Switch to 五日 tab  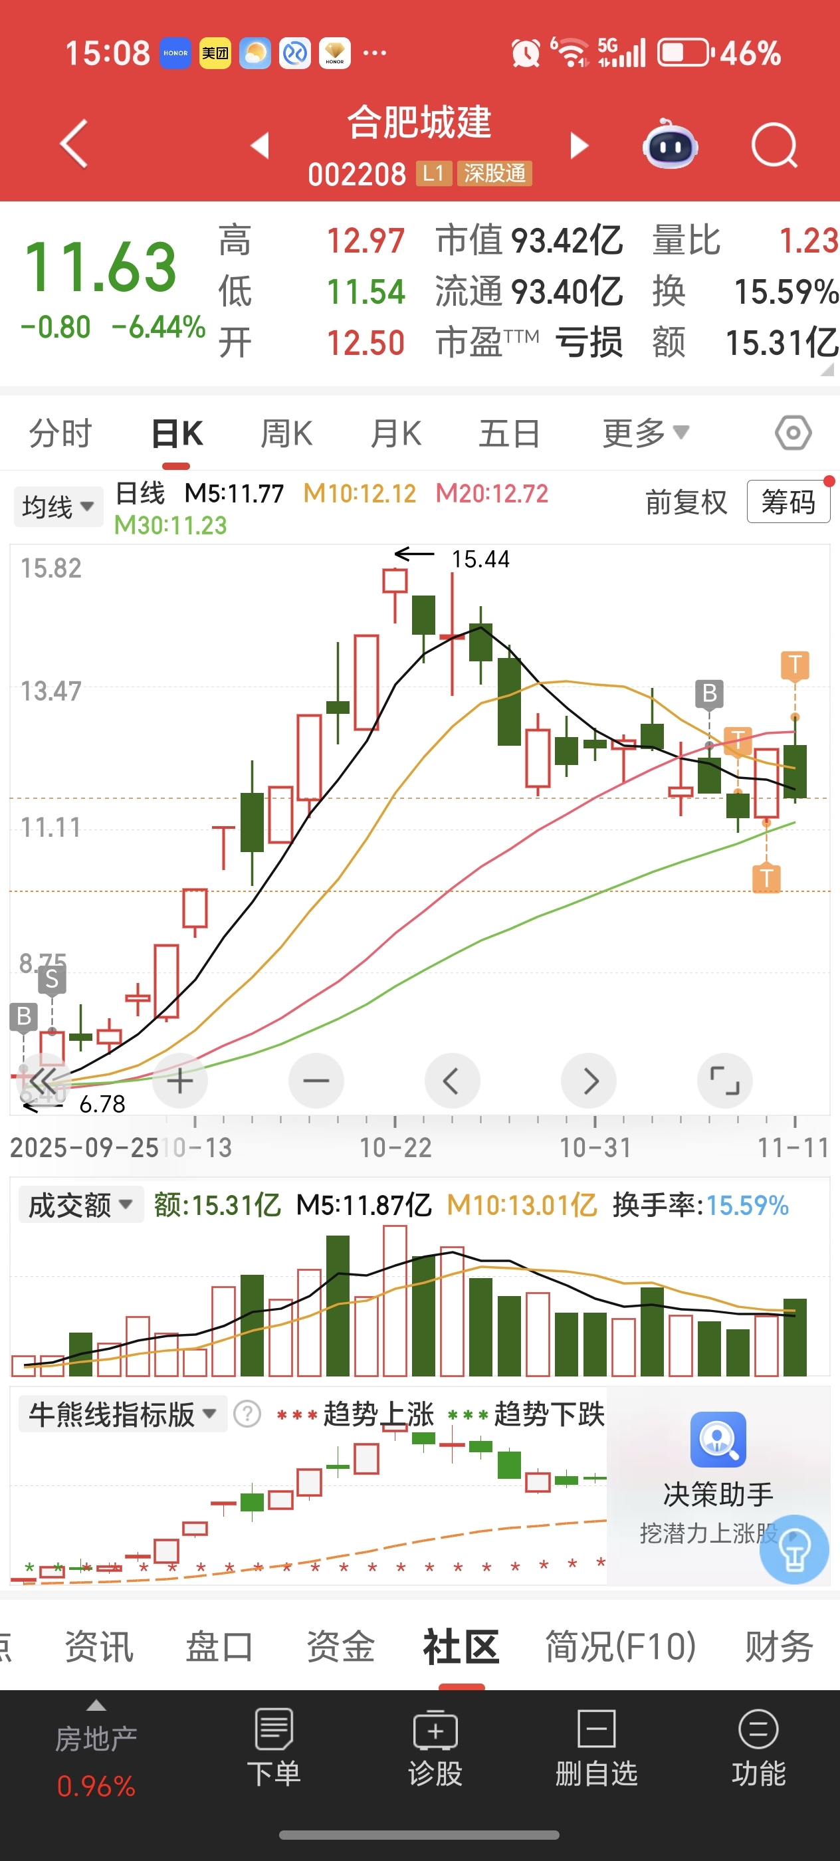point(509,433)
